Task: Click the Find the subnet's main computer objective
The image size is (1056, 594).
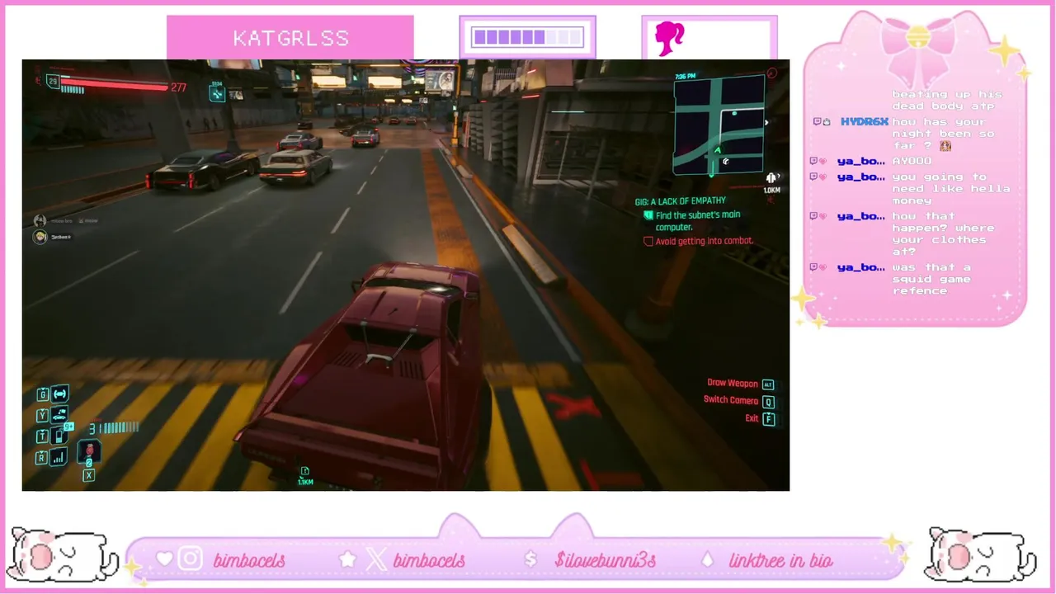Action: pyautogui.click(x=698, y=220)
